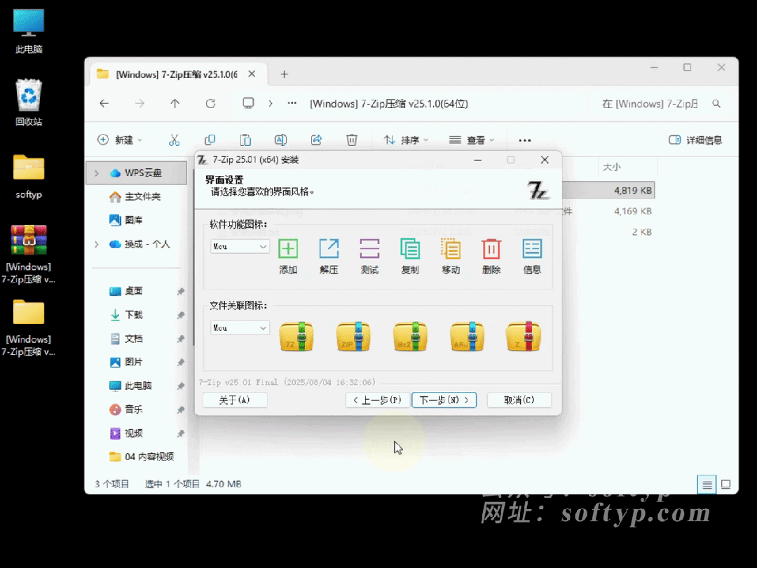Image resolution: width=757 pixels, height=568 pixels.
Task: Continue with 下一步(N) button
Action: [444, 400]
